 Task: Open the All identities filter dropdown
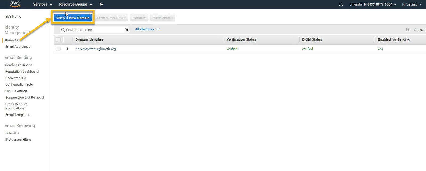[147, 29]
